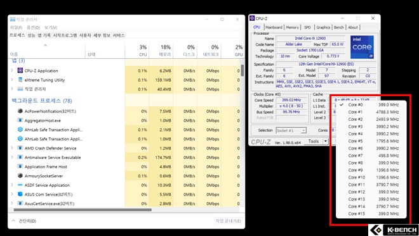The height and width of the screenshot is (236, 419).
Task: Select Core #0 in the core list
Action: tap(371, 104)
